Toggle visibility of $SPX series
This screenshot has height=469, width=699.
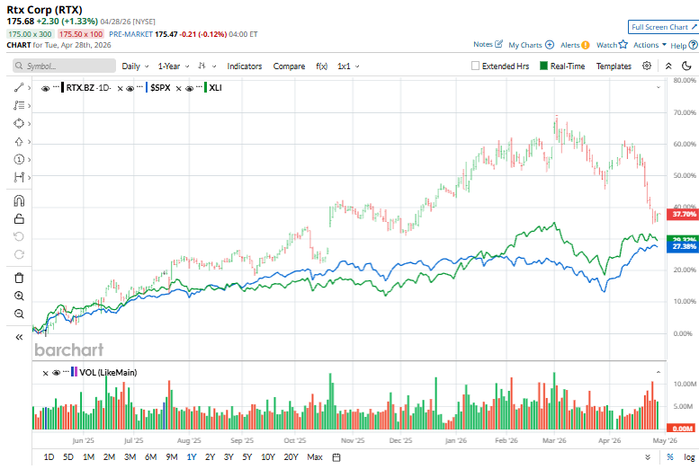point(130,88)
